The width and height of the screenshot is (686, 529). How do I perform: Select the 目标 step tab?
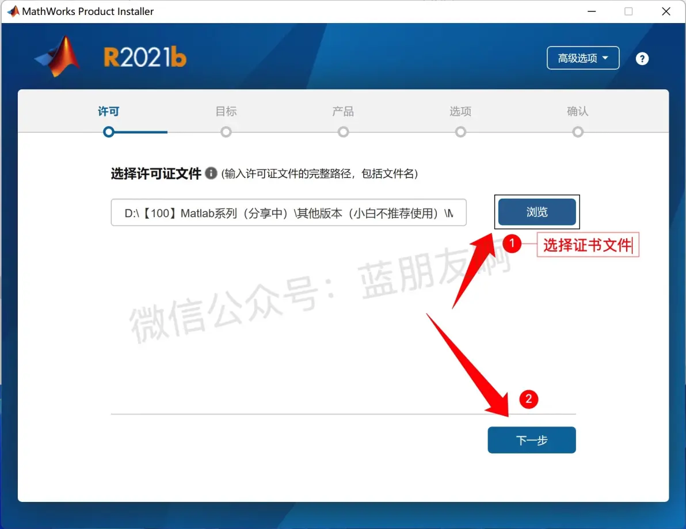[x=226, y=111]
